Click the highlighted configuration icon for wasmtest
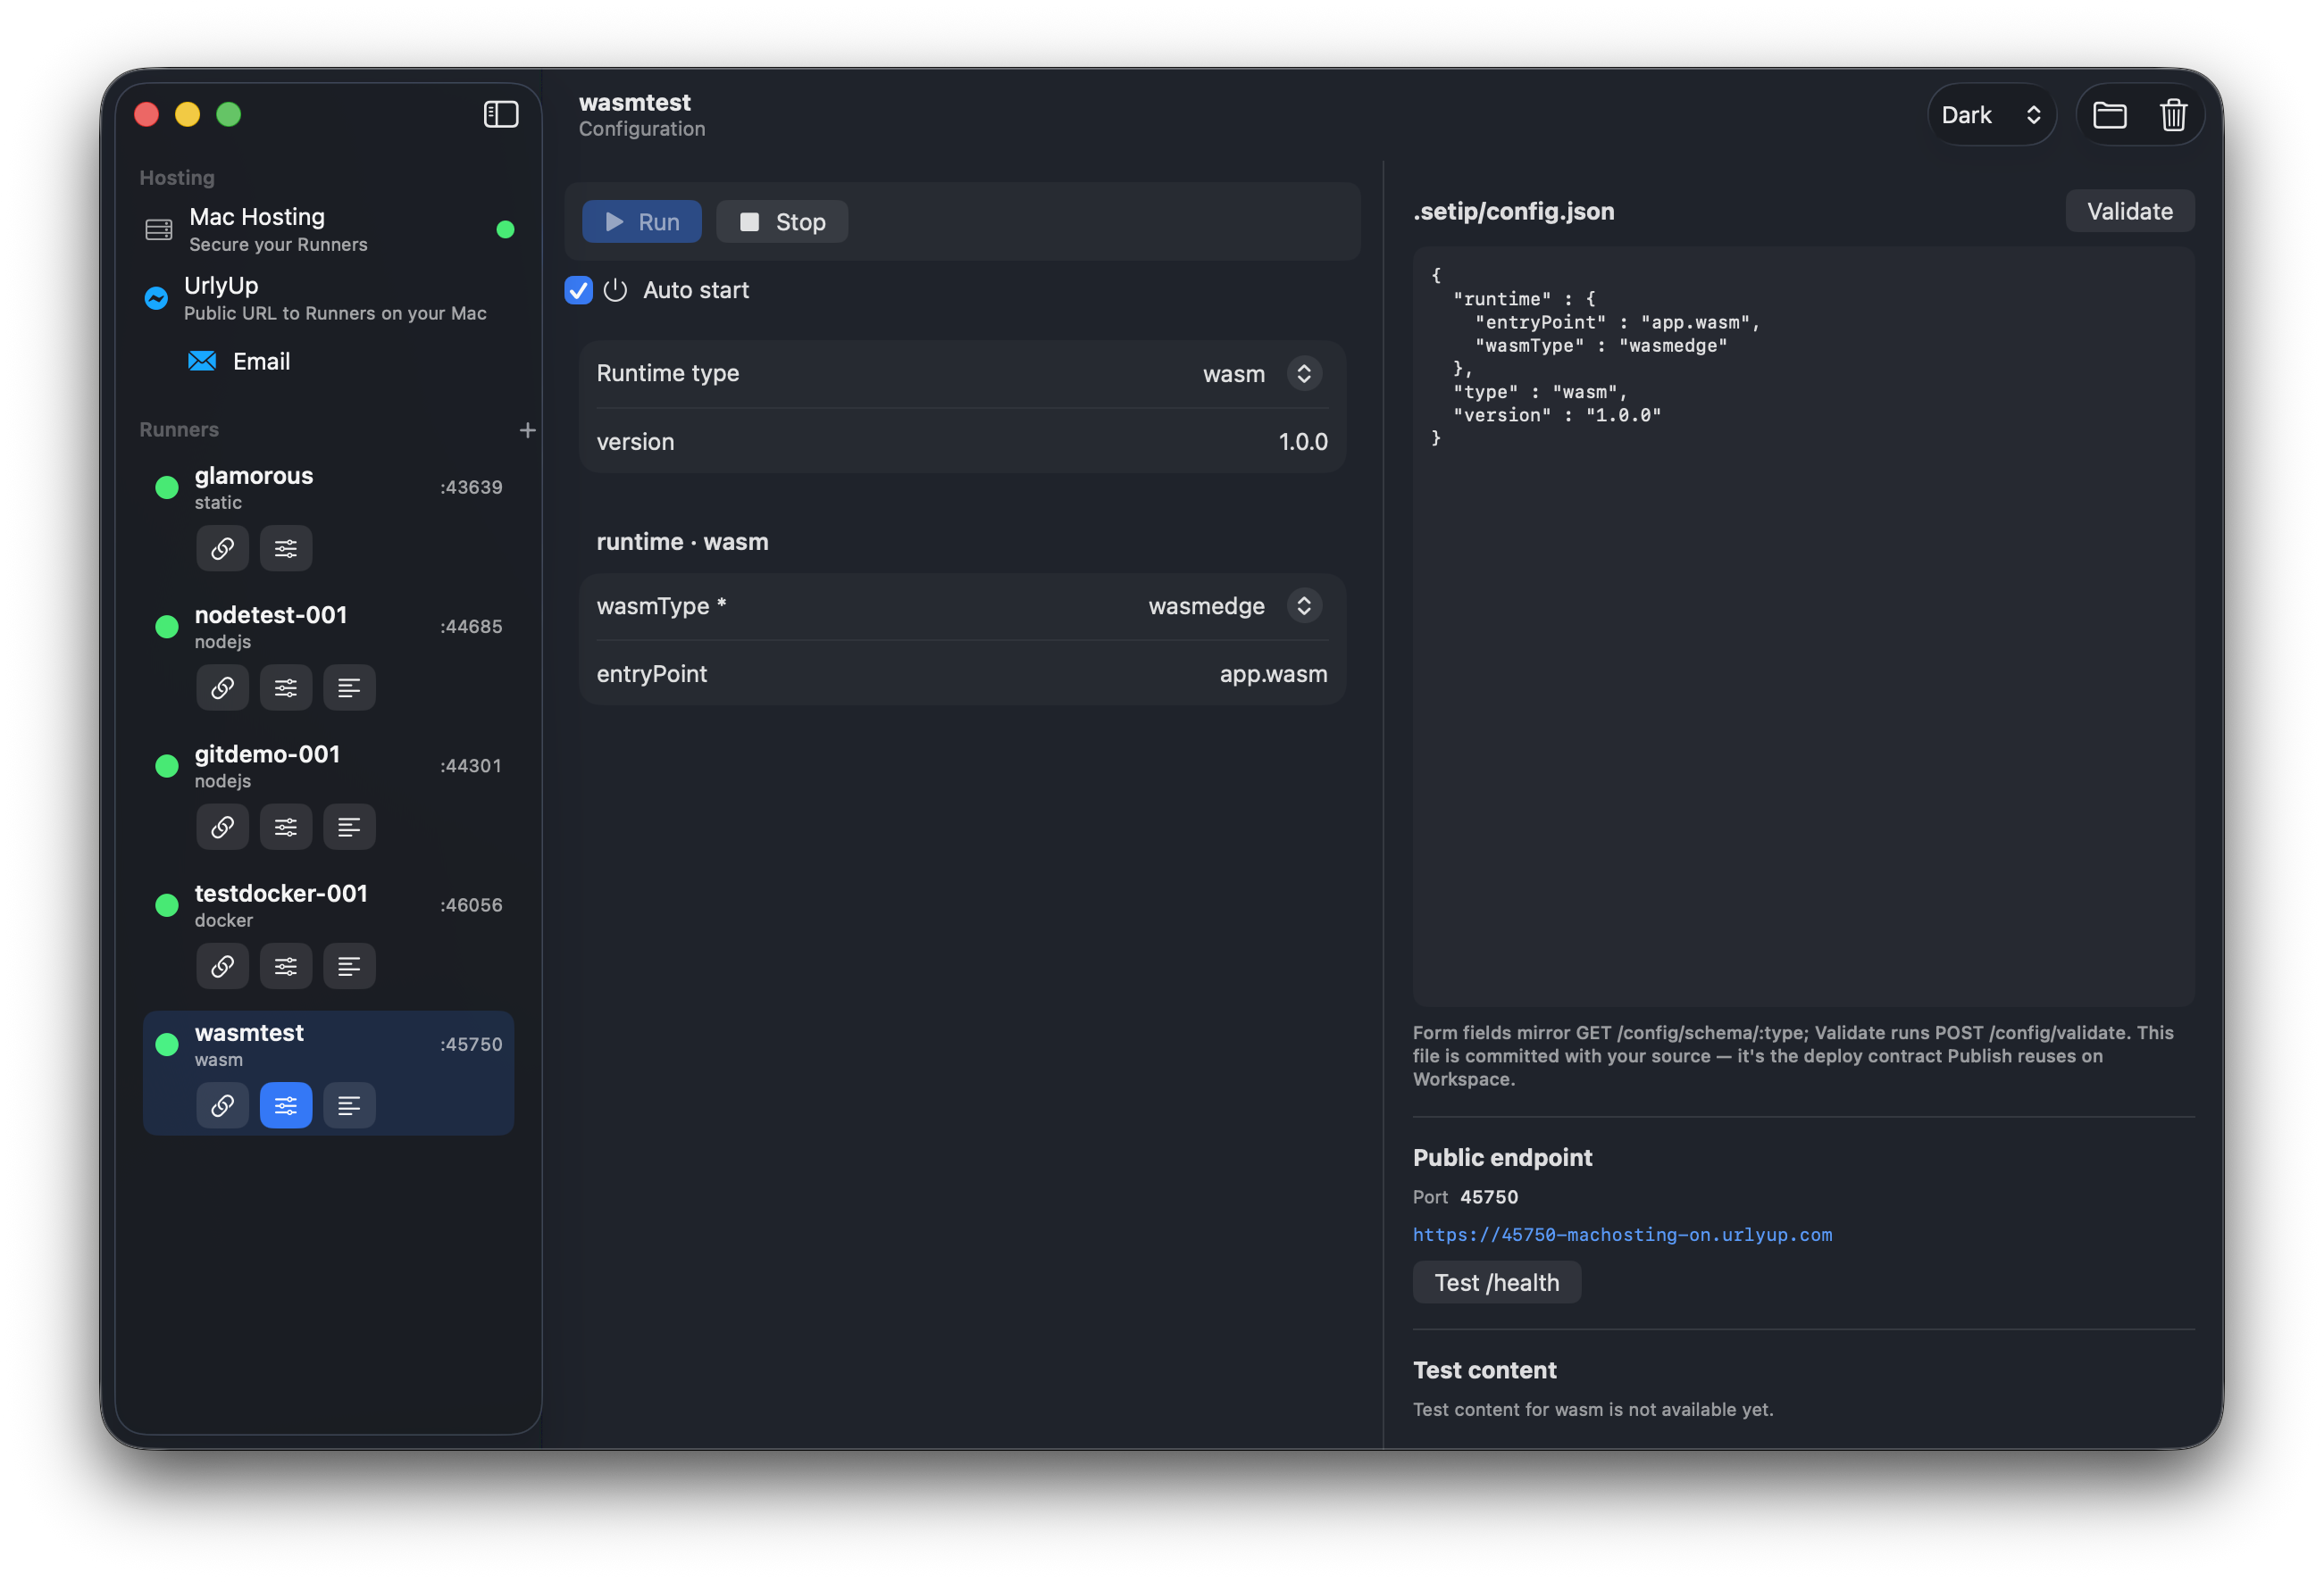The image size is (2324, 1582). point(286,1105)
